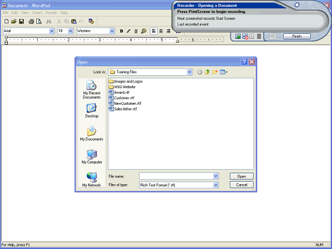Screen dimensions: 332x249
Task: Click the left indent marker on ruler
Action: tap(6, 40)
